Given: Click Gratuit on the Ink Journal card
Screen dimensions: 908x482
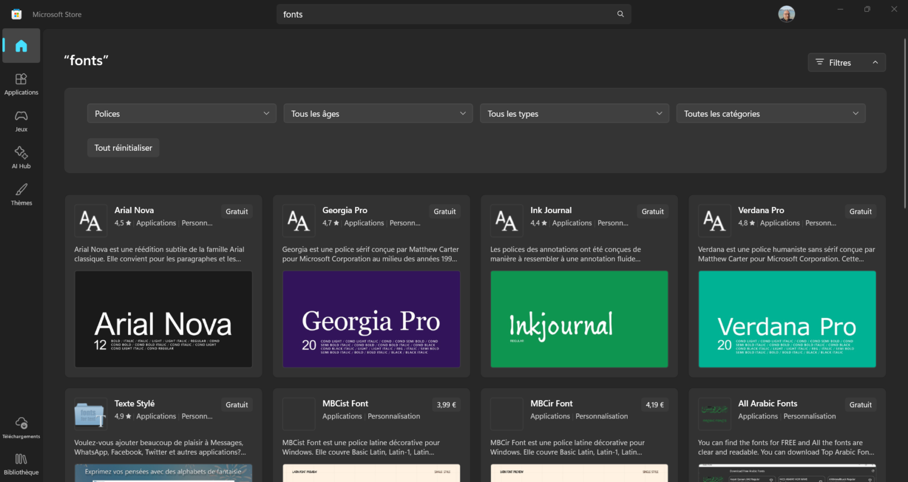Looking at the screenshot, I should (653, 212).
